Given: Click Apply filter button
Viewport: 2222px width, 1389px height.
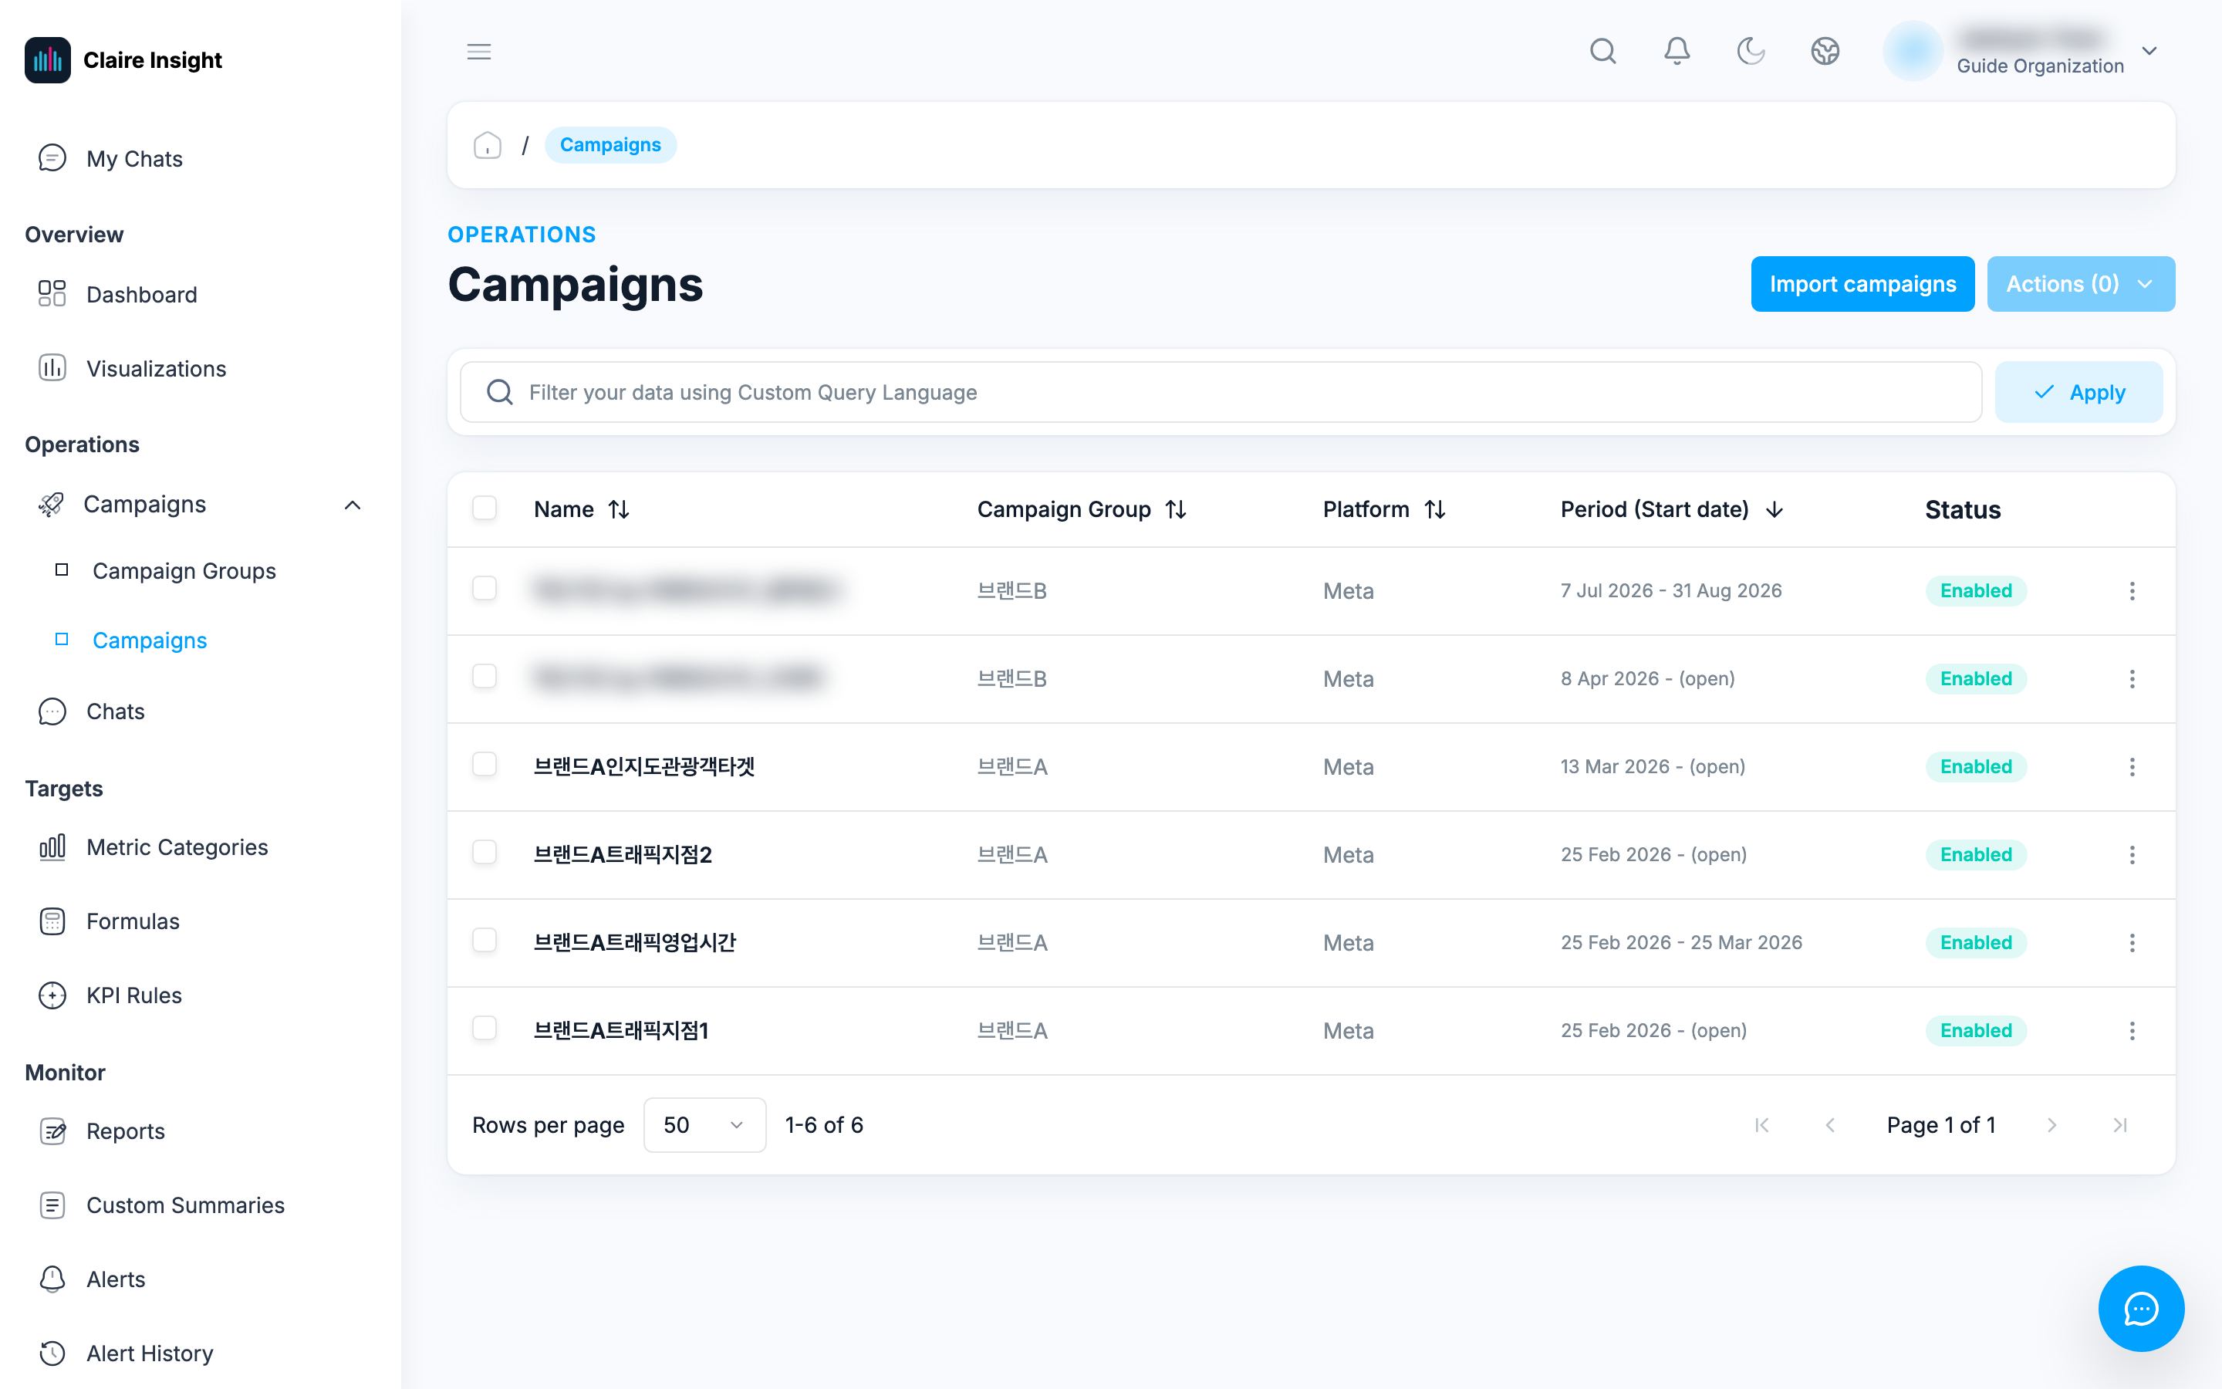Looking at the screenshot, I should click(x=2078, y=392).
